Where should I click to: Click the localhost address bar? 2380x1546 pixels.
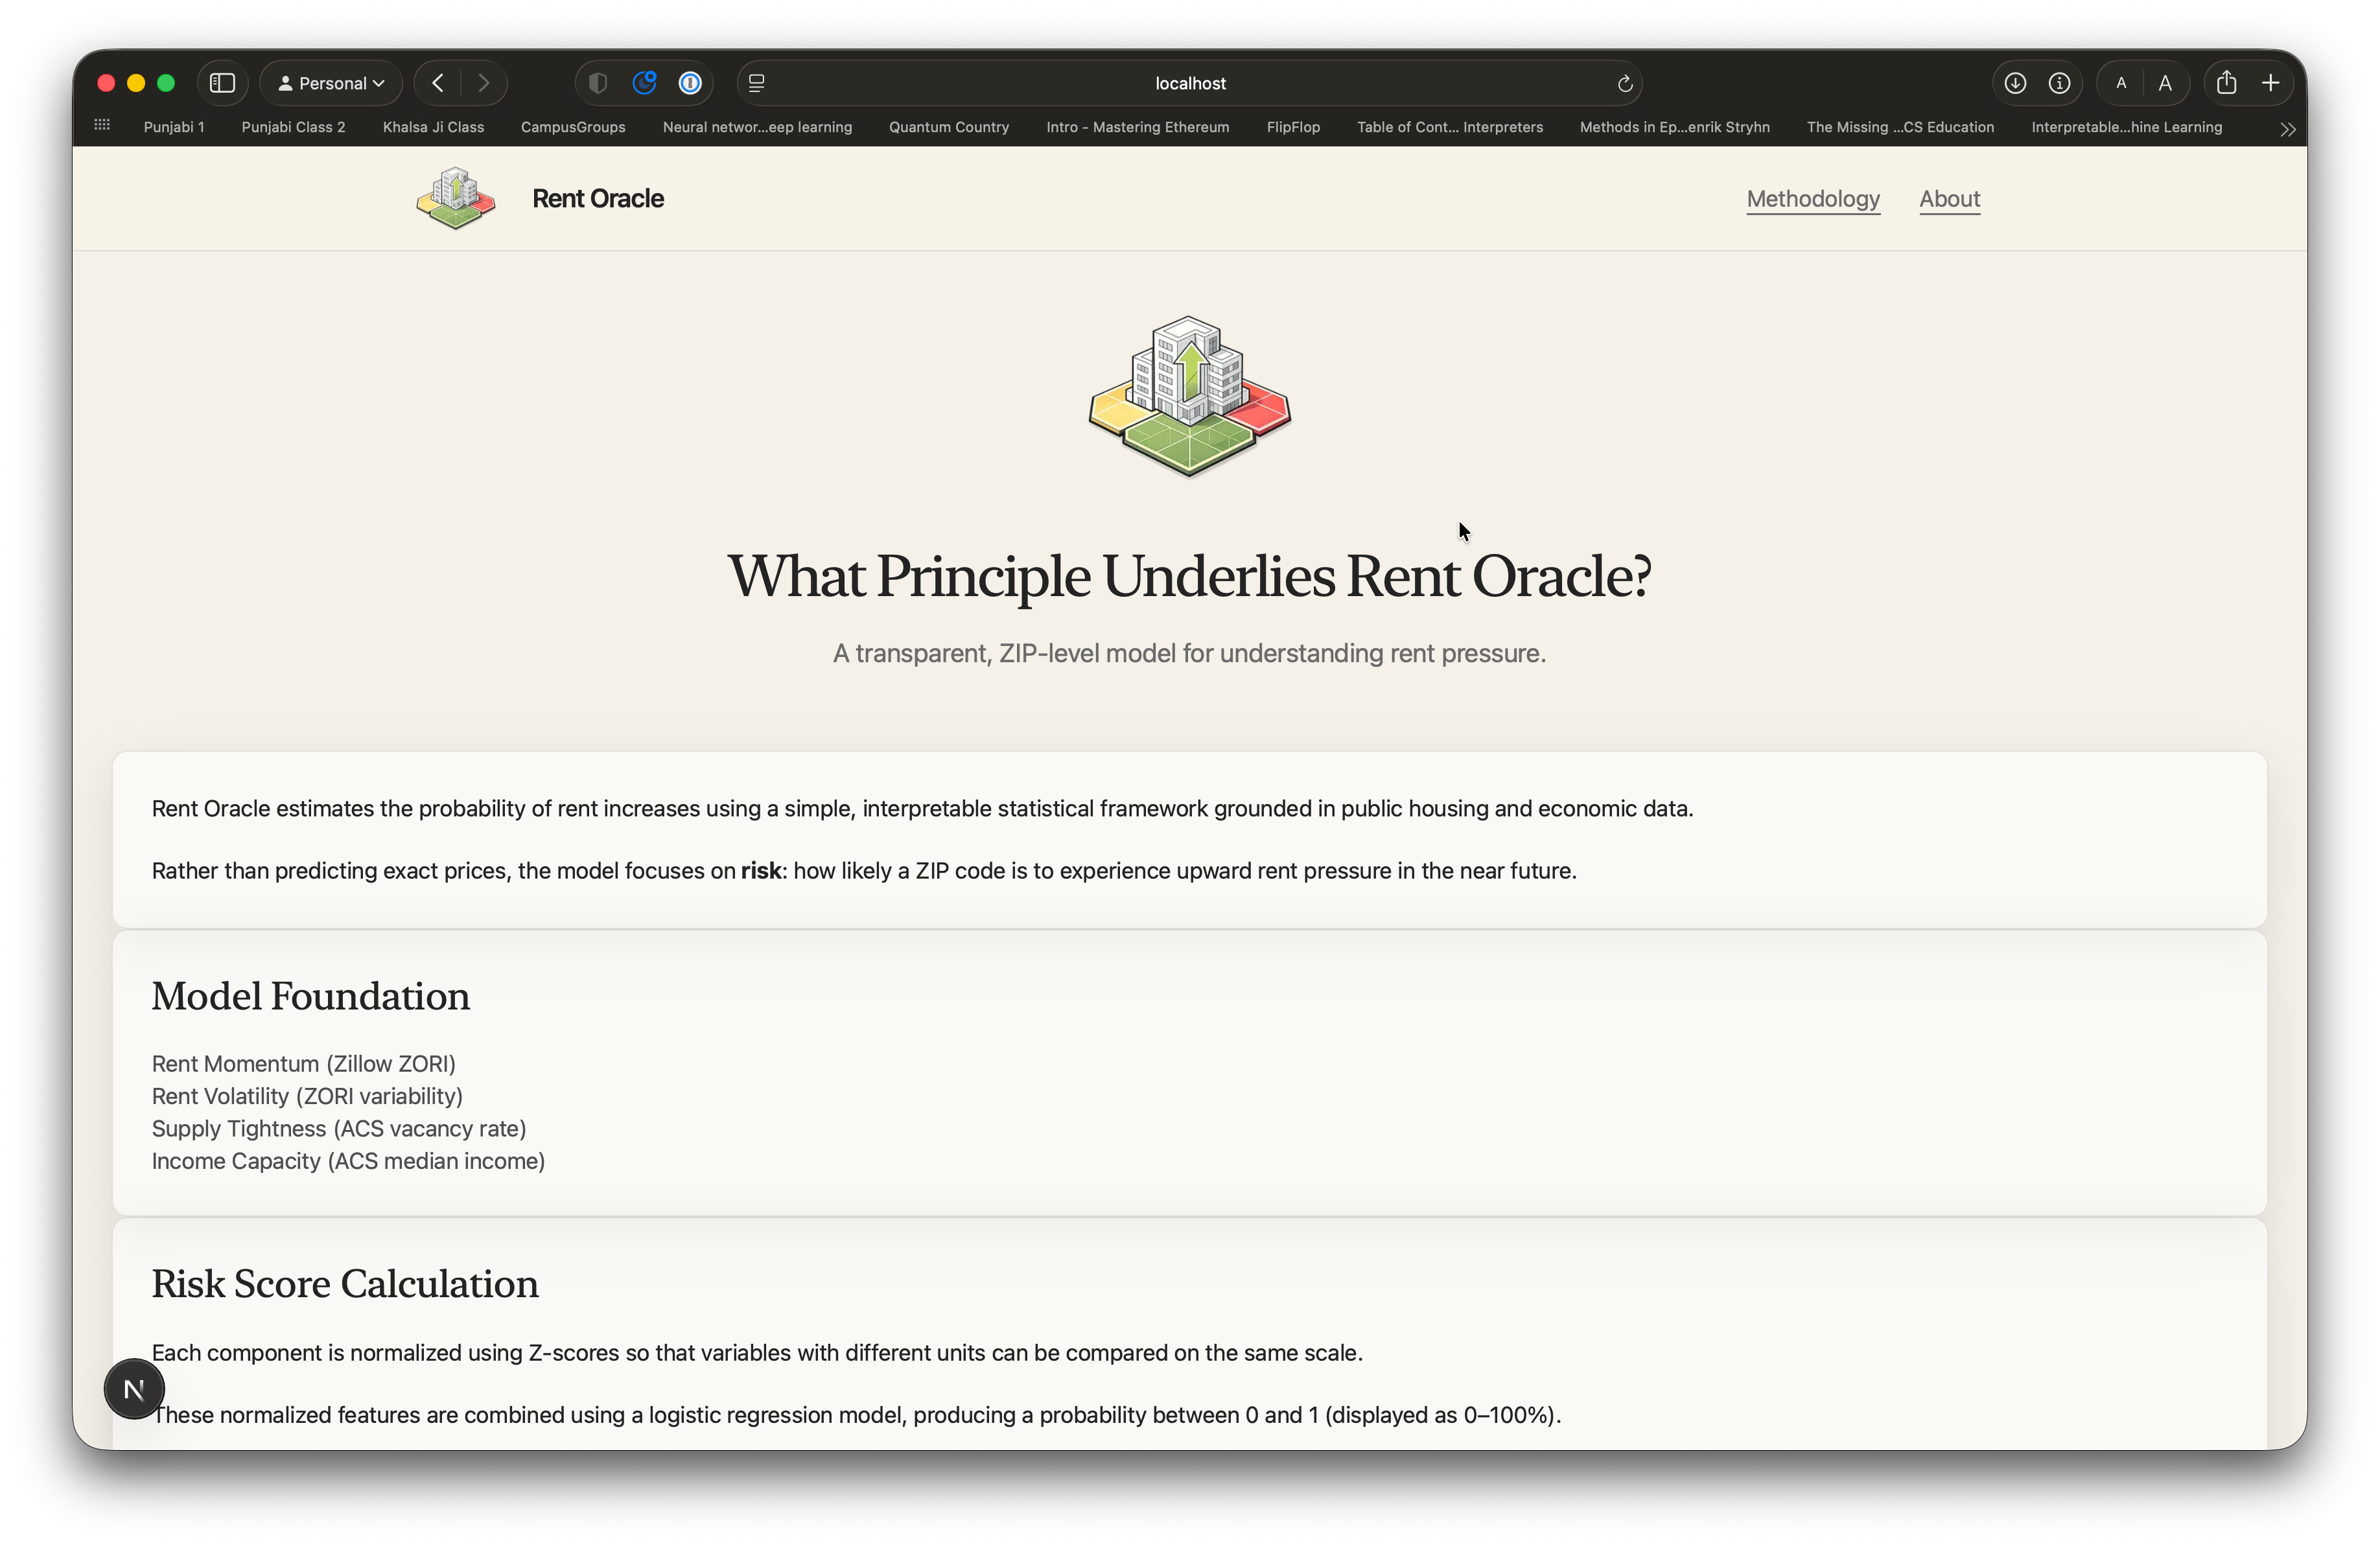1190,83
